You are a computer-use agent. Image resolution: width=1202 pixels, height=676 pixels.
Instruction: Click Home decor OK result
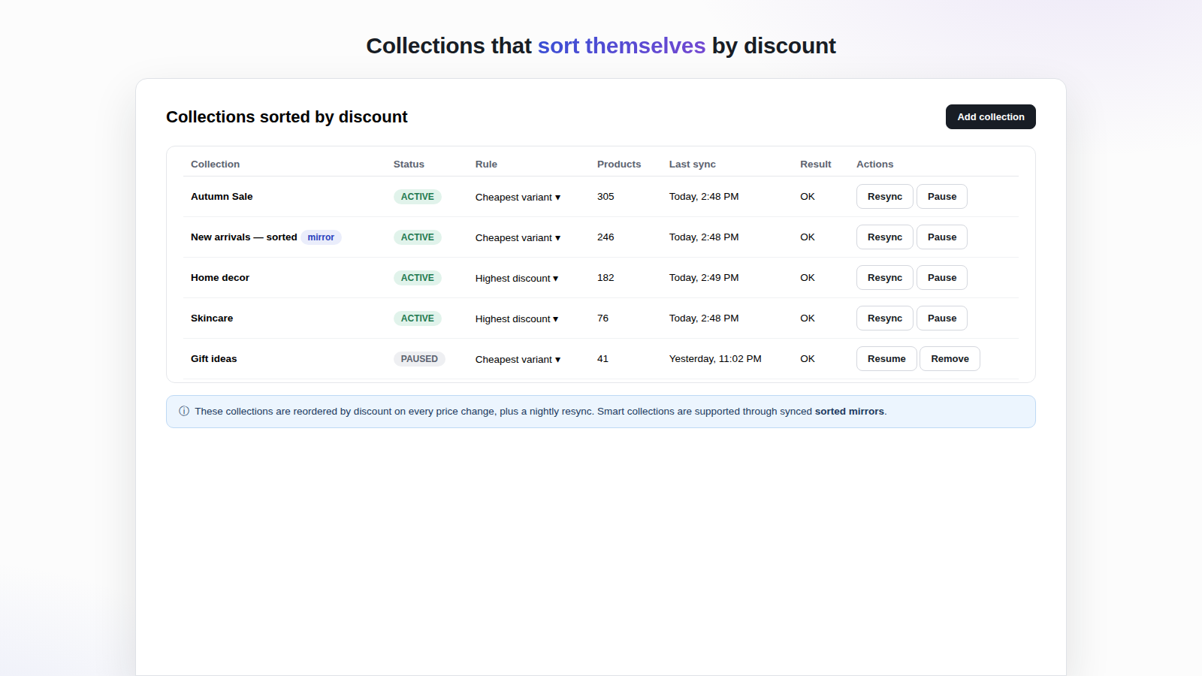coord(808,278)
